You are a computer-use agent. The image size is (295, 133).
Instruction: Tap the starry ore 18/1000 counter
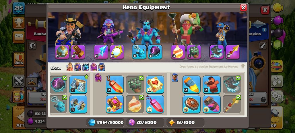pos(185,122)
